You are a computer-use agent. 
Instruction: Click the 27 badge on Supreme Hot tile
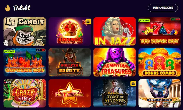coord(41,50)
